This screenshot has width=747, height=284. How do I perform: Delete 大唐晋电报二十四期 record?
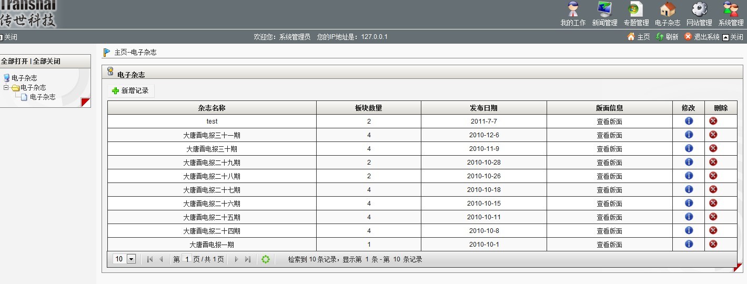tap(713, 230)
